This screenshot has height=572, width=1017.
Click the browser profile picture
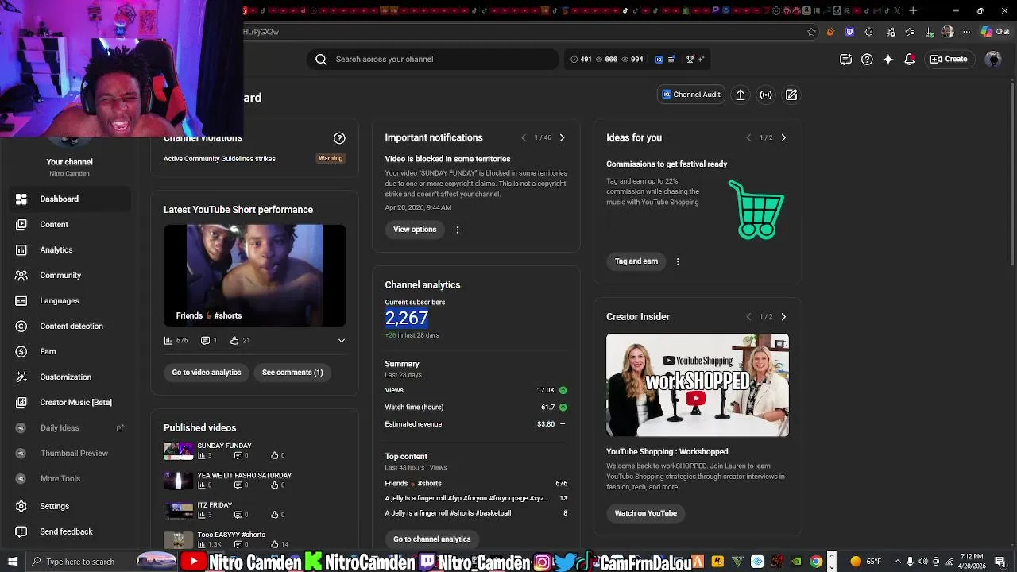[947, 32]
